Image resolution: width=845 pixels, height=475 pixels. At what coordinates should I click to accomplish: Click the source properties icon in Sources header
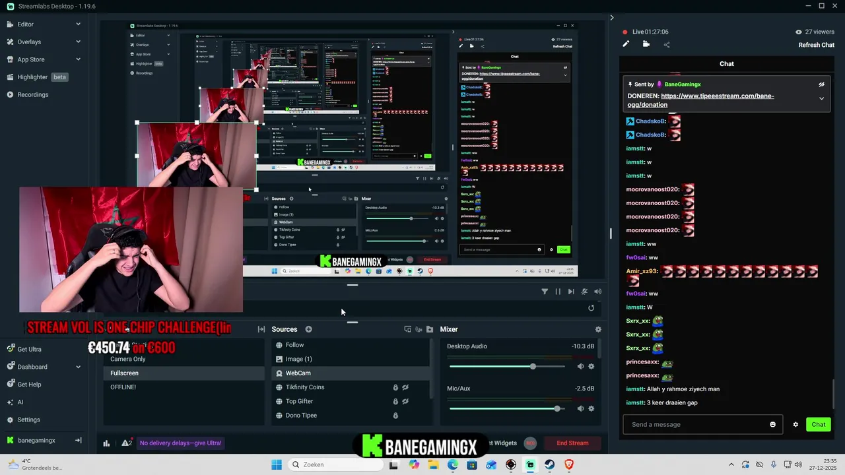coord(407,329)
